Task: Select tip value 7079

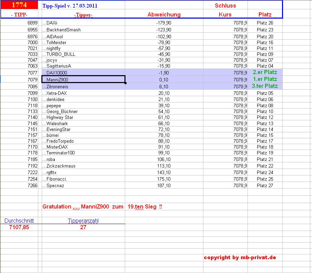Action: tap(33, 80)
